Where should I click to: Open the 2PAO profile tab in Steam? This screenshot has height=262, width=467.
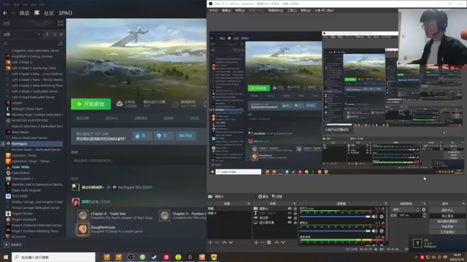[x=65, y=13]
